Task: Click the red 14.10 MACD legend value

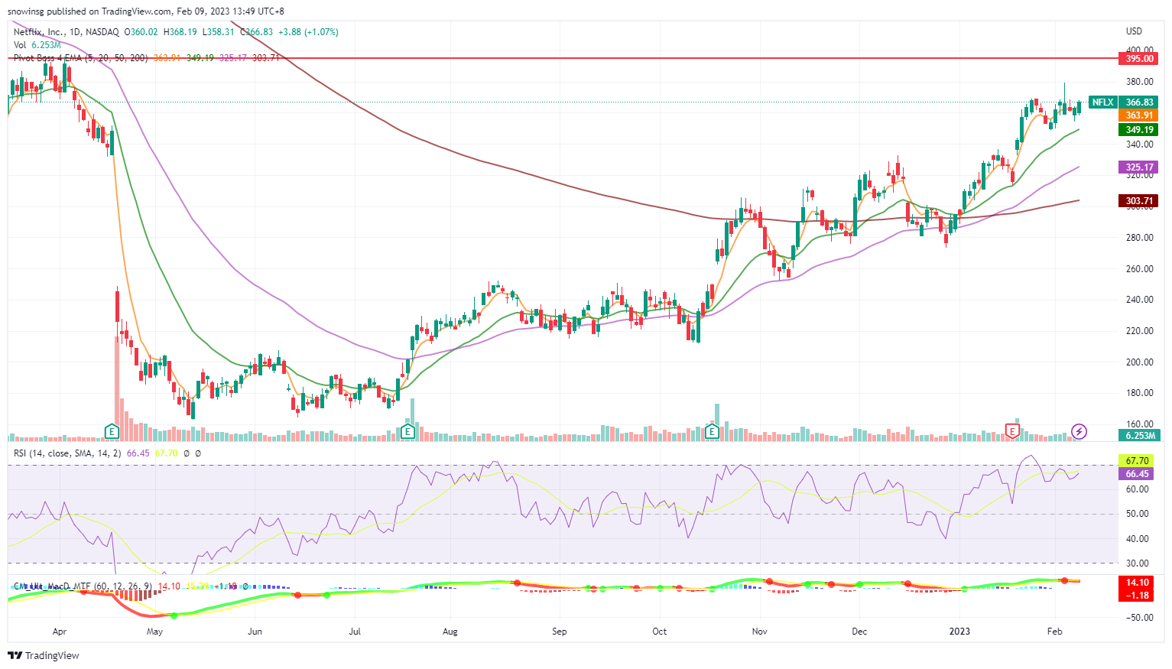Action: click(169, 586)
